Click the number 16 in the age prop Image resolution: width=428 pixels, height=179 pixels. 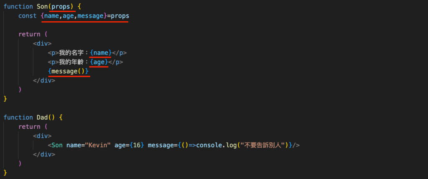point(136,145)
